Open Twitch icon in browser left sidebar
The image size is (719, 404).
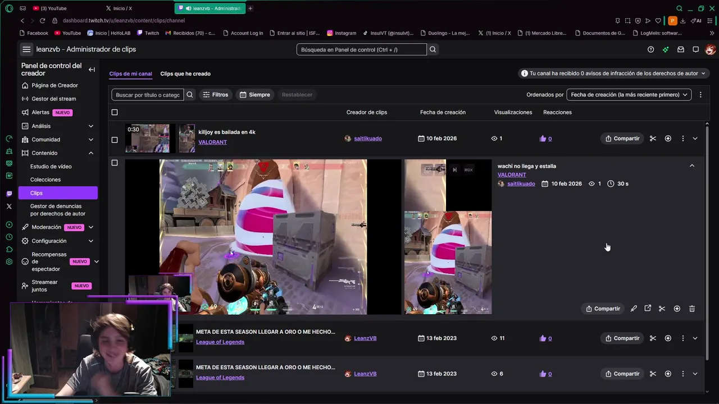9,194
